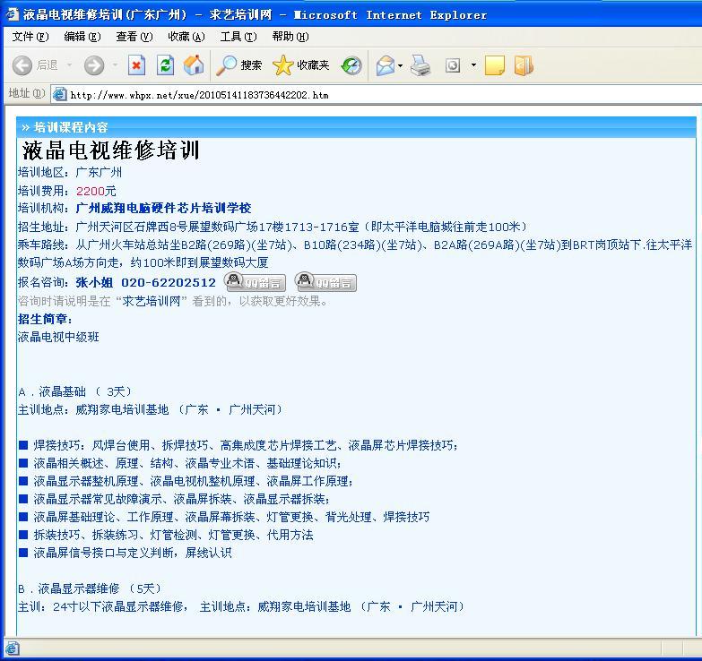Open the 工具(T) menu

[238, 37]
